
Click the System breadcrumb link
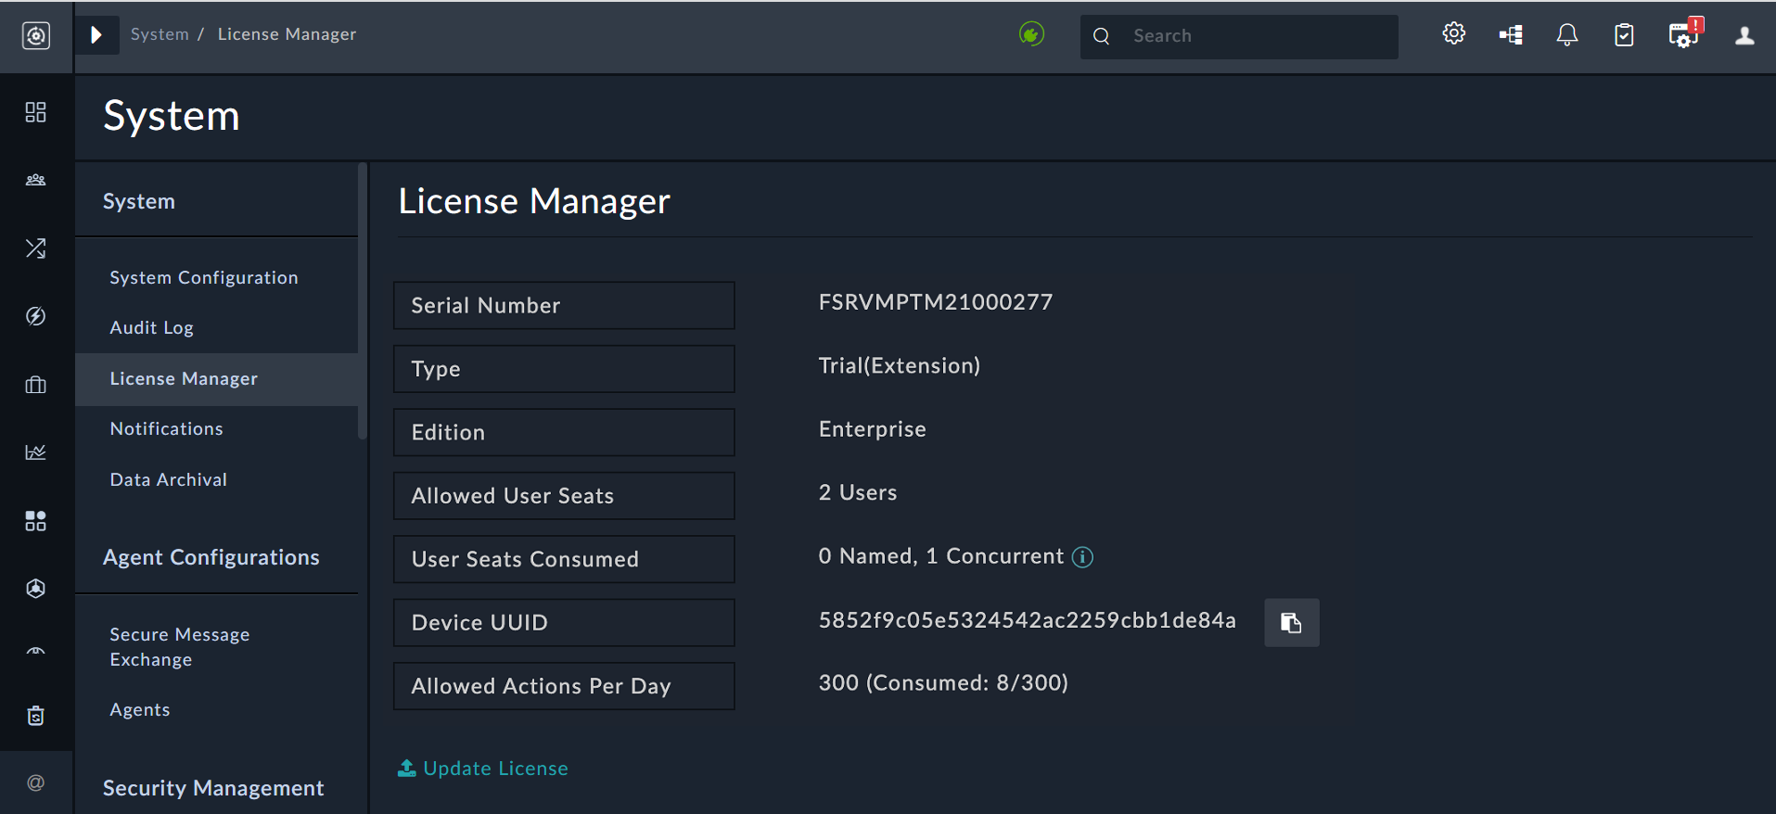point(160,34)
